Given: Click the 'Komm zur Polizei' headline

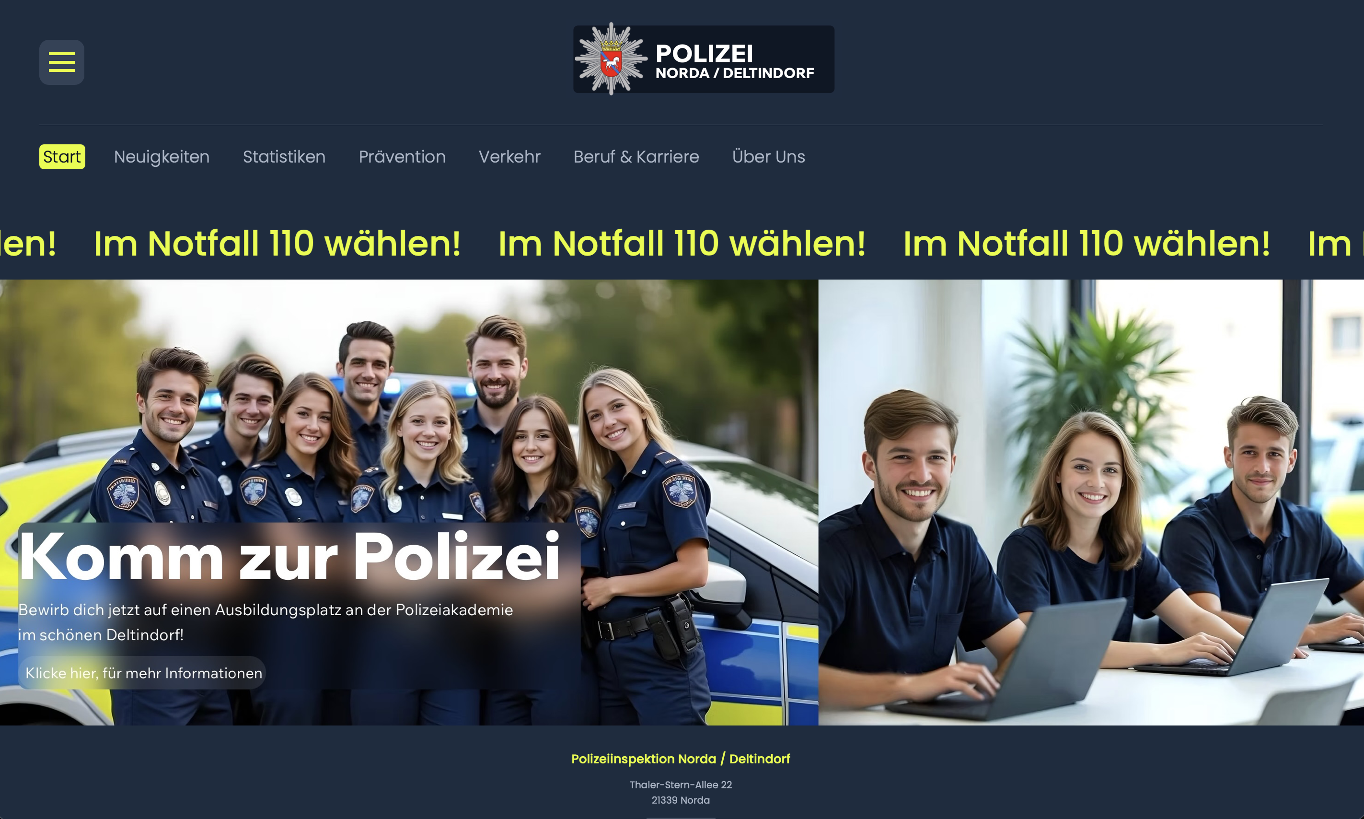Looking at the screenshot, I should click(x=289, y=556).
